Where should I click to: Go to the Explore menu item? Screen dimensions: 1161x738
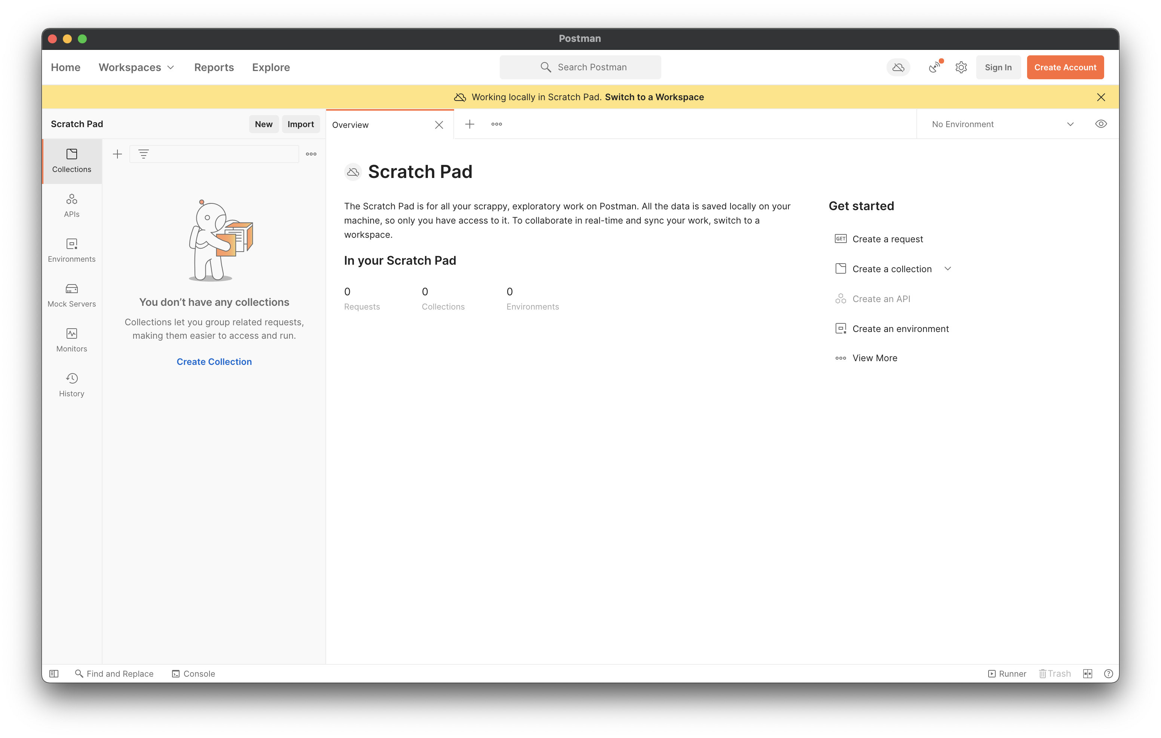point(270,68)
